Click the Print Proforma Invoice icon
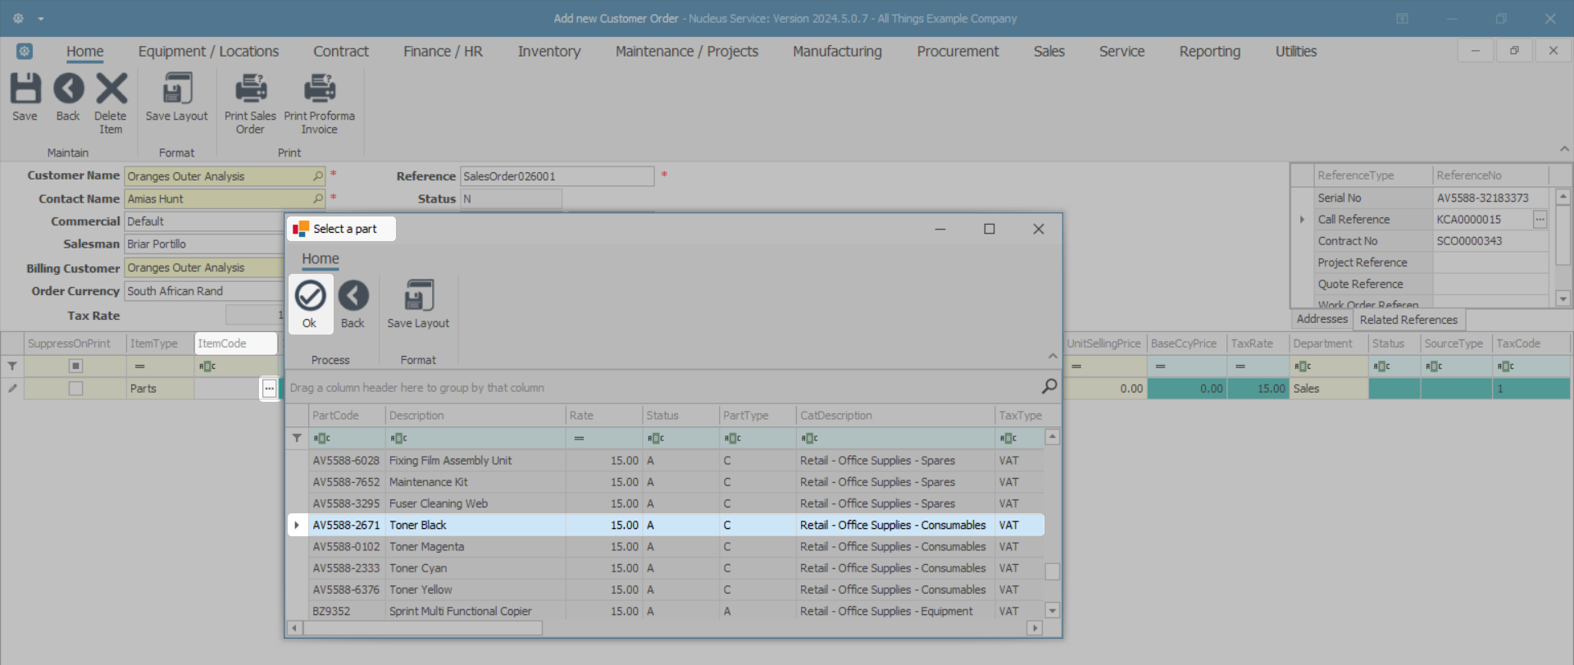Viewport: 1574px width, 665px height. coord(319,89)
